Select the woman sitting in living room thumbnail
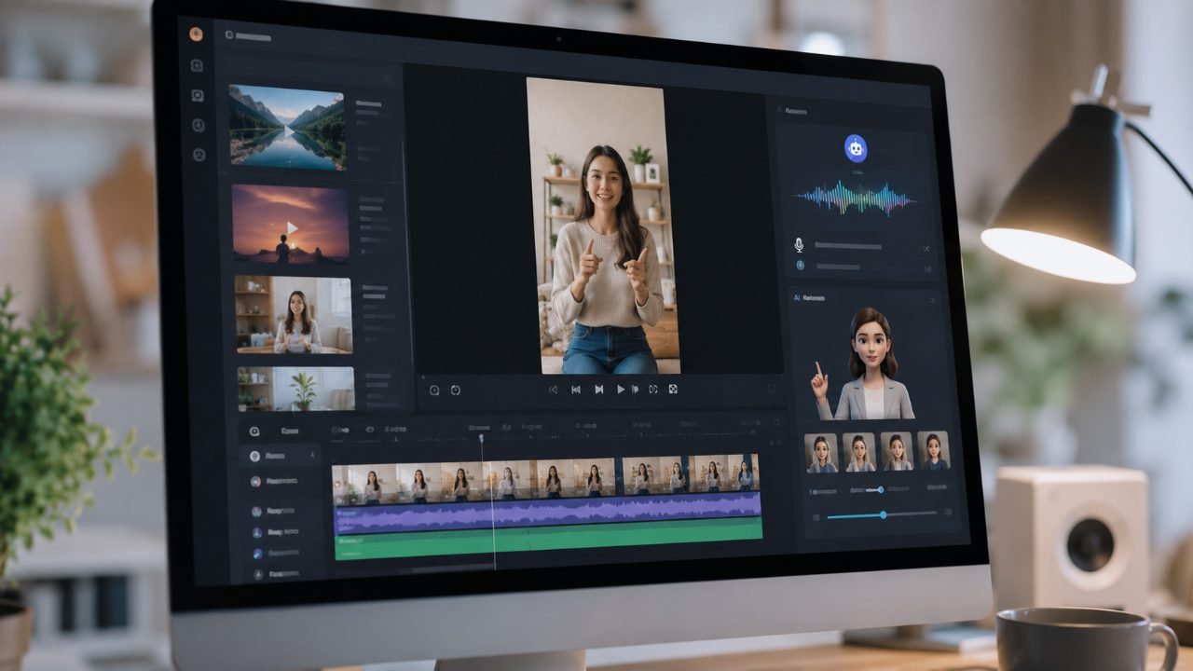This screenshot has width=1193, height=671. click(x=294, y=315)
